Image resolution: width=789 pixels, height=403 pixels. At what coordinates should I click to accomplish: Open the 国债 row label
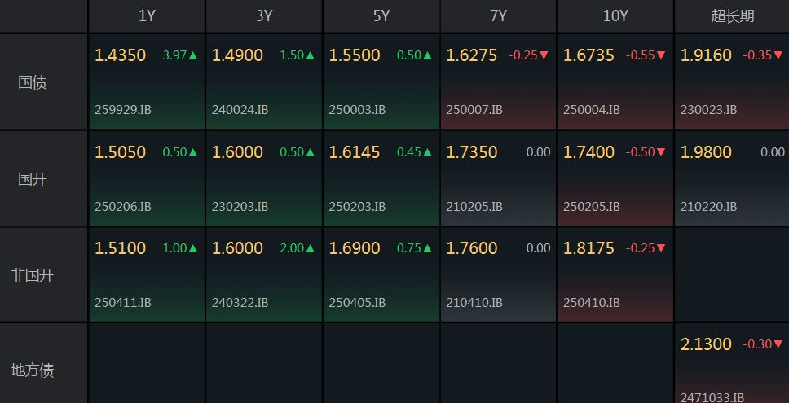(x=33, y=82)
